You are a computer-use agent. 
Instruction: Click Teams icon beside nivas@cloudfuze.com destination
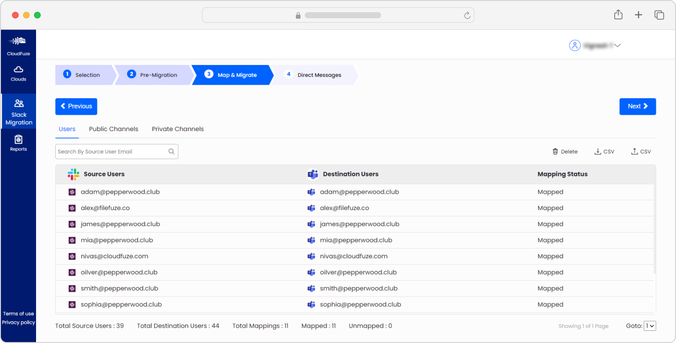[311, 256]
